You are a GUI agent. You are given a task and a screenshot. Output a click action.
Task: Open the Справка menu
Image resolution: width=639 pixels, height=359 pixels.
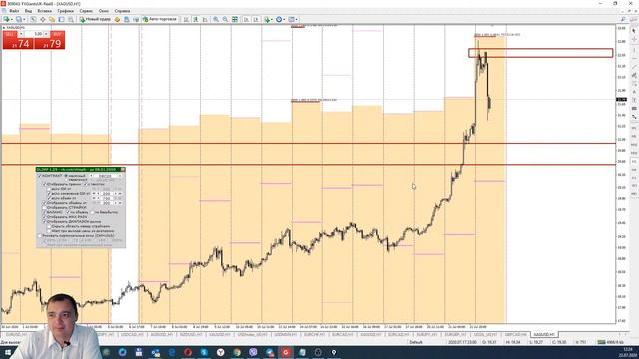(x=122, y=11)
